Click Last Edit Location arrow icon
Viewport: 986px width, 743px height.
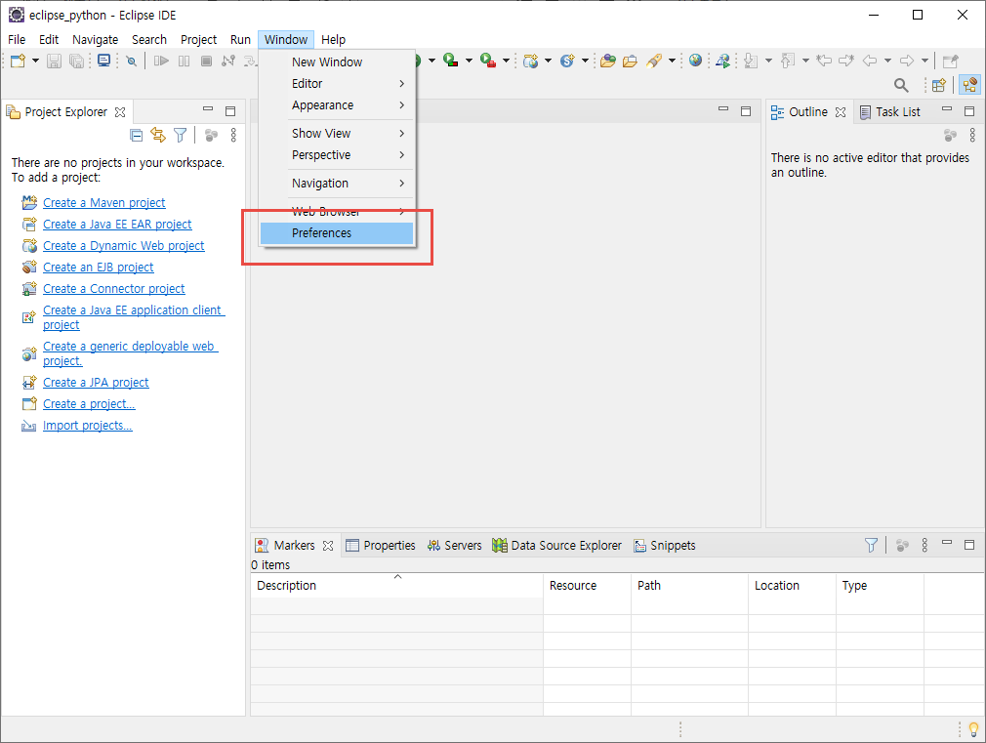point(824,62)
